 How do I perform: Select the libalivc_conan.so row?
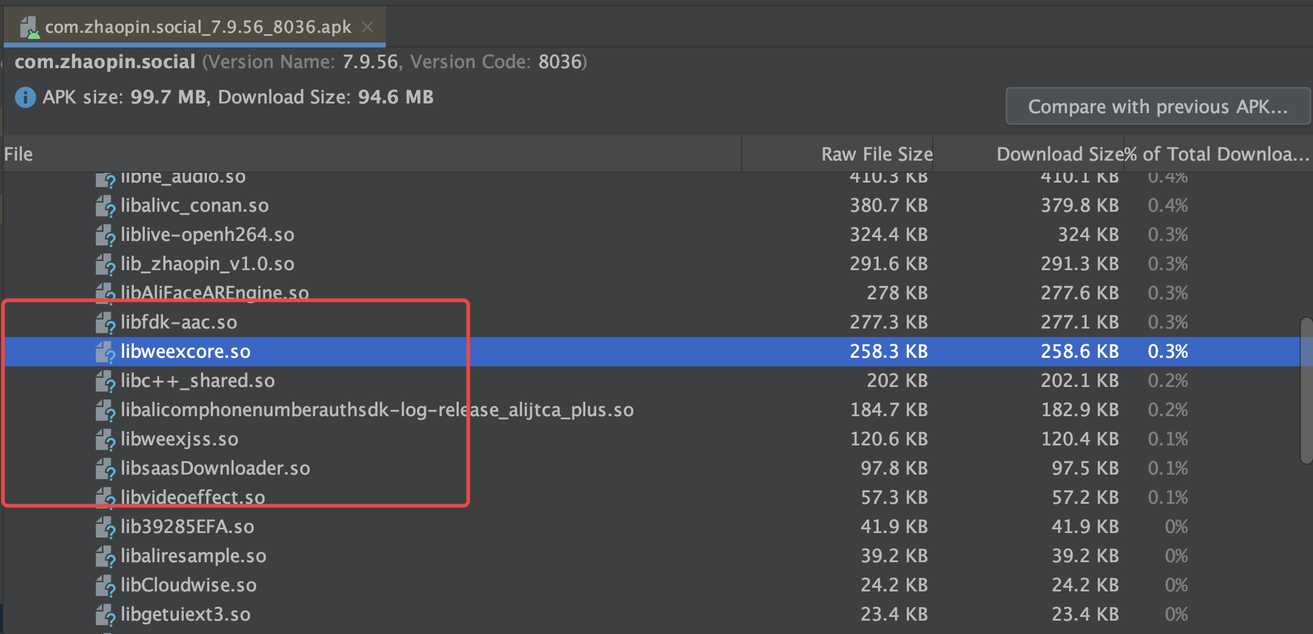(651, 206)
